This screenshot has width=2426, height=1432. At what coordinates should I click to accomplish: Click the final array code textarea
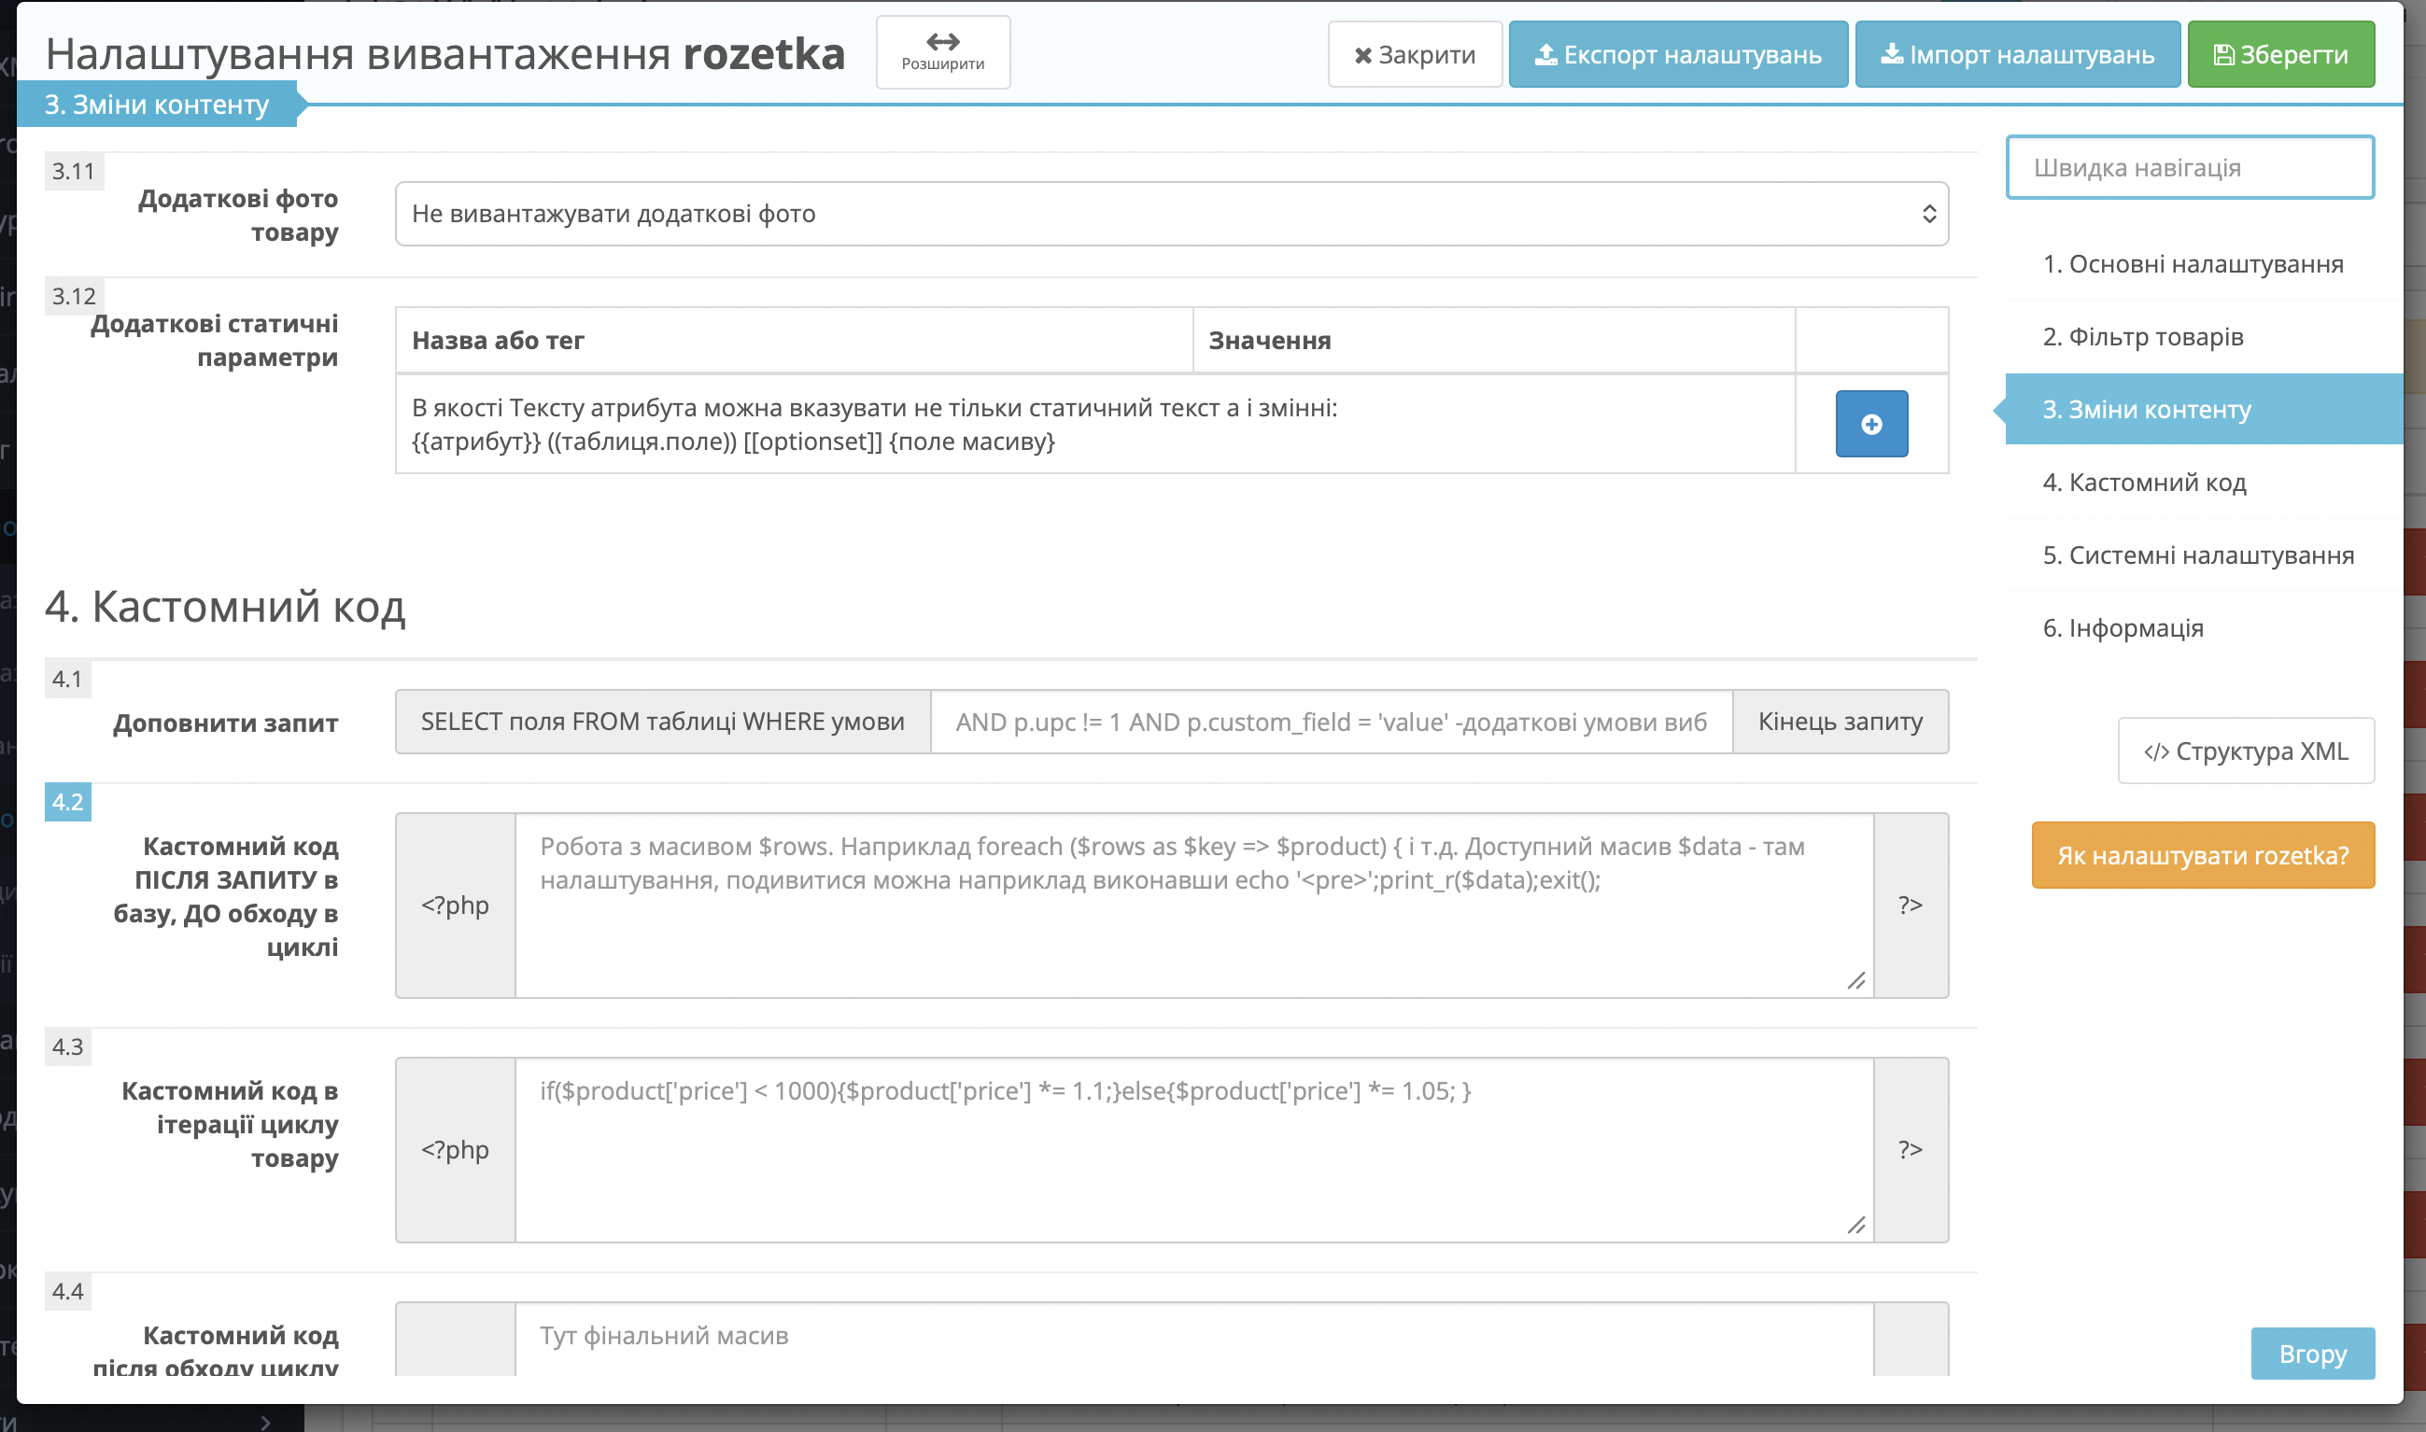click(1193, 1340)
